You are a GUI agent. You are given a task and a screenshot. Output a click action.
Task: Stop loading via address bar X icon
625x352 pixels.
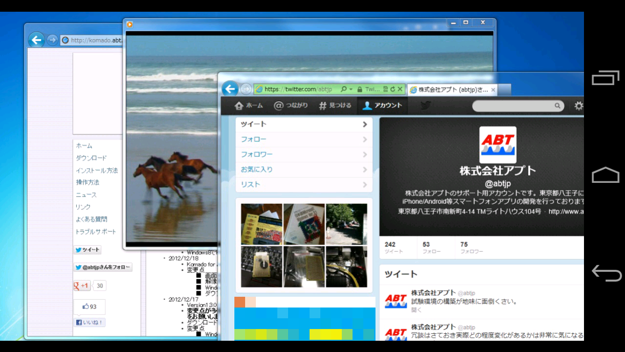(x=399, y=89)
